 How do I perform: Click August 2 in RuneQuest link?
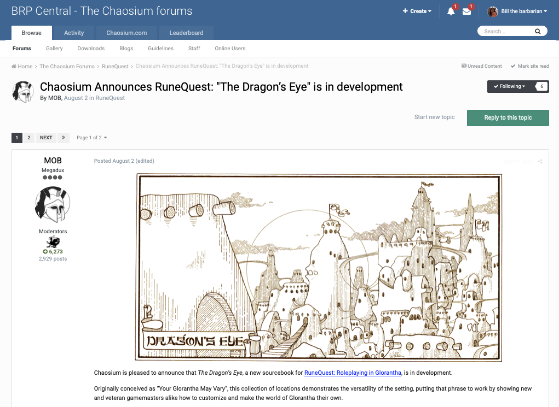(95, 98)
